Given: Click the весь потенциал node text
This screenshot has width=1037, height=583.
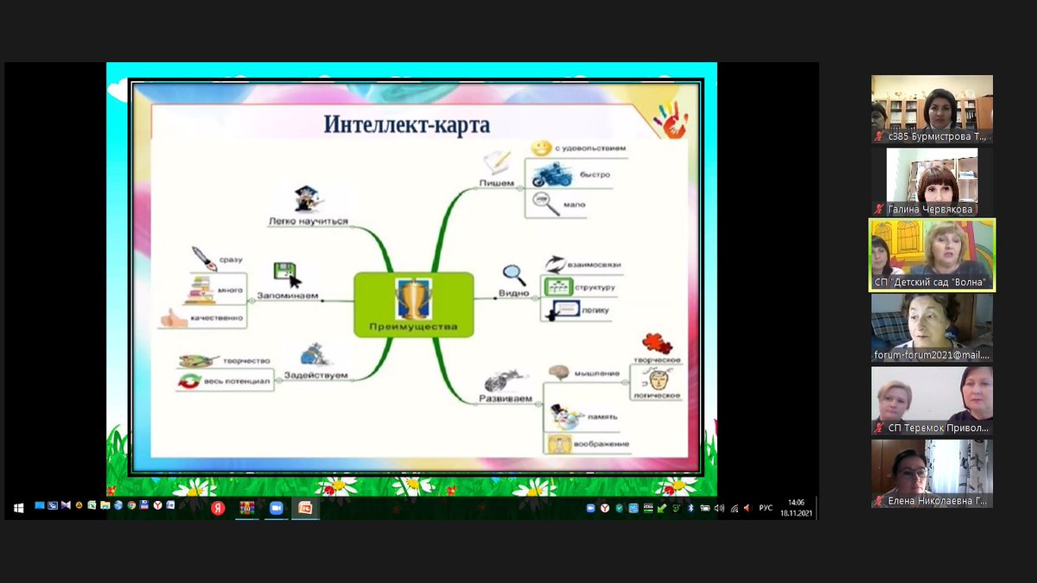Looking at the screenshot, I should (x=237, y=381).
